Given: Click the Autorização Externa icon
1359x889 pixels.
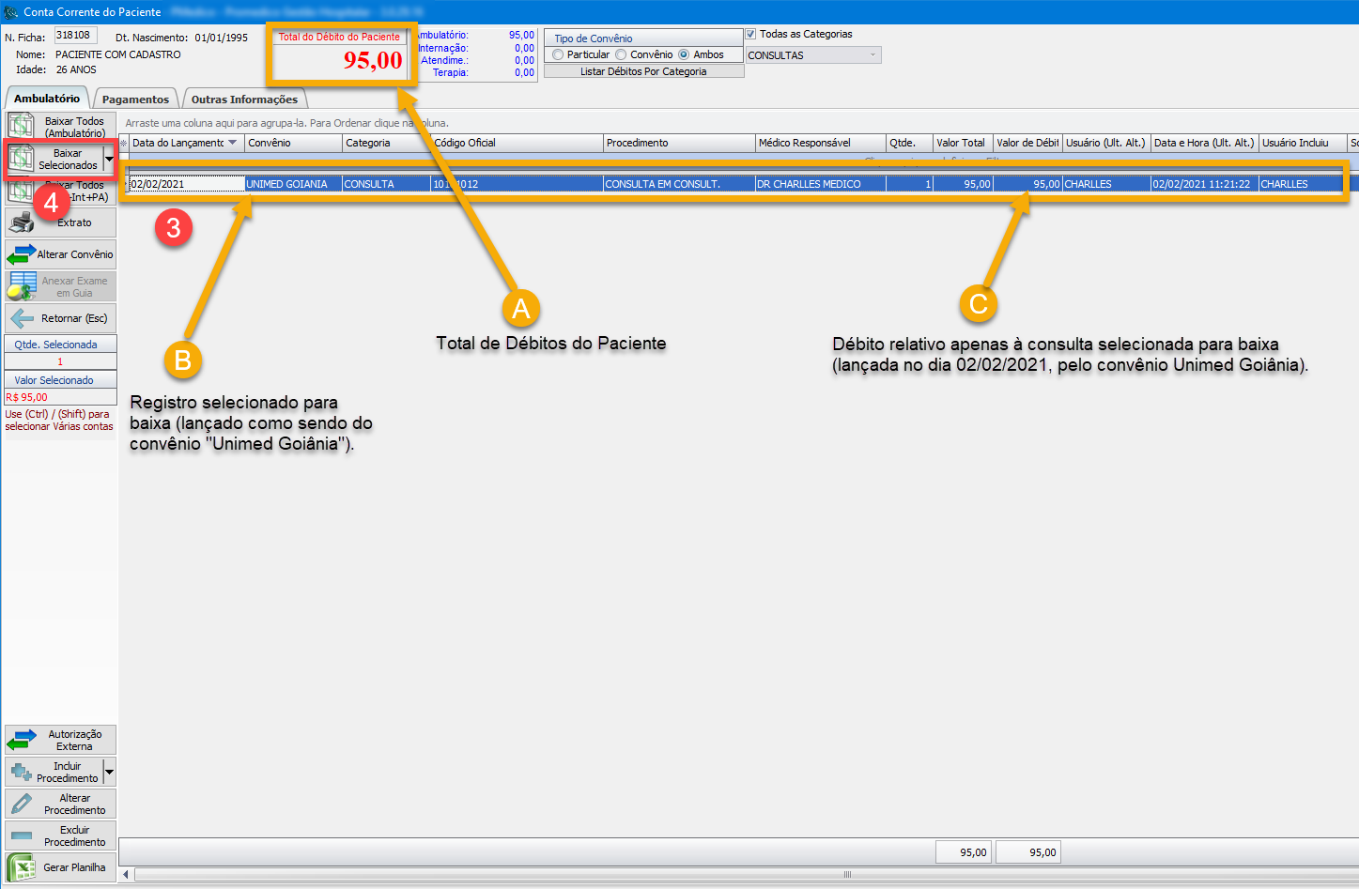Looking at the screenshot, I should click(x=21, y=740).
